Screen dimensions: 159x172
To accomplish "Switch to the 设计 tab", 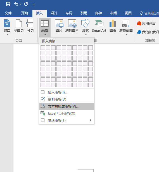I will (54, 13).
